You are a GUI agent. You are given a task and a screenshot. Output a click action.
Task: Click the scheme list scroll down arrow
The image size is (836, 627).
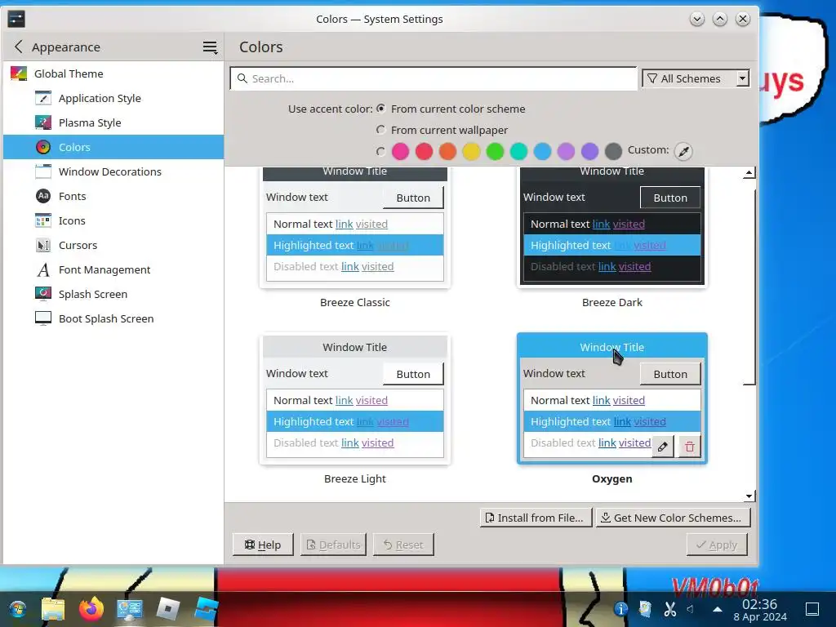tap(749, 496)
